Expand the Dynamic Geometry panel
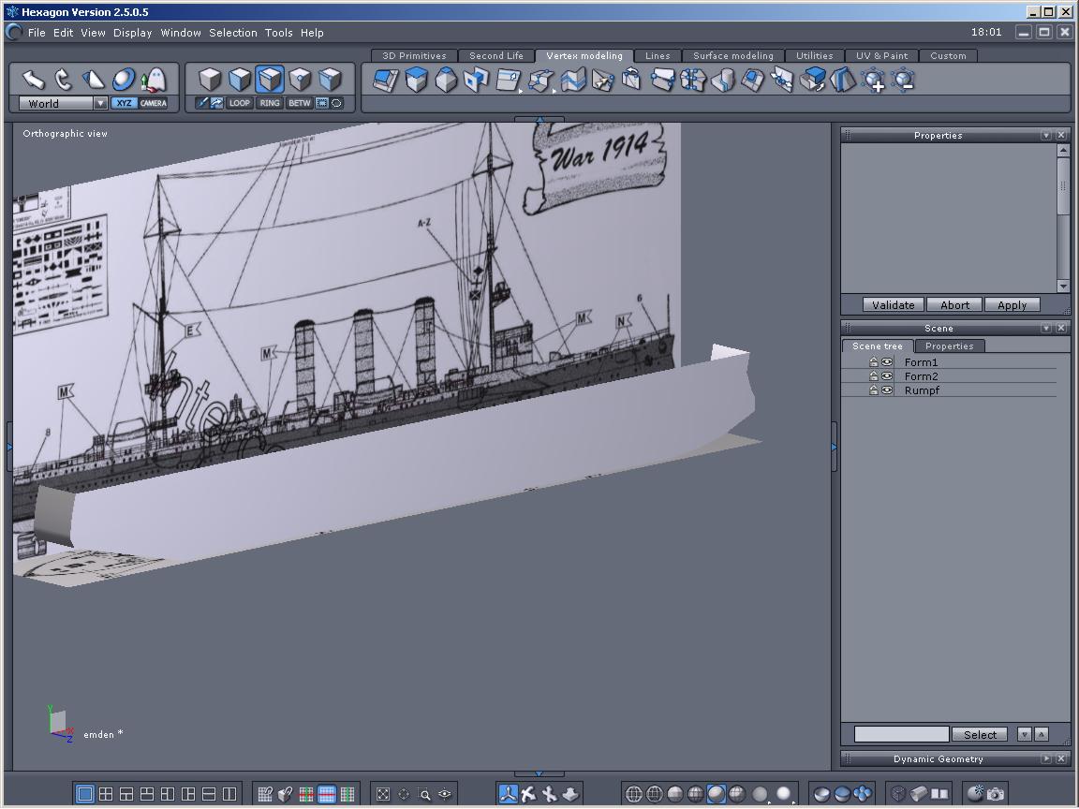The width and height of the screenshot is (1079, 809). (x=1047, y=759)
